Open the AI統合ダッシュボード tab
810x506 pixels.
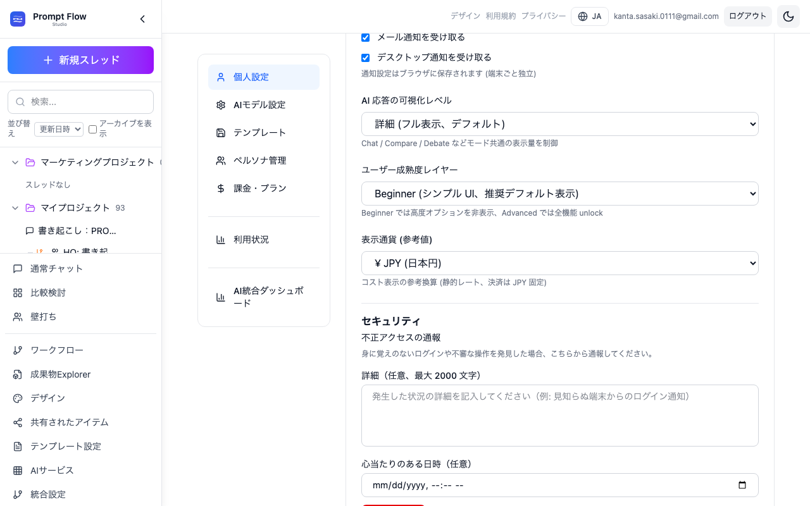click(x=264, y=297)
